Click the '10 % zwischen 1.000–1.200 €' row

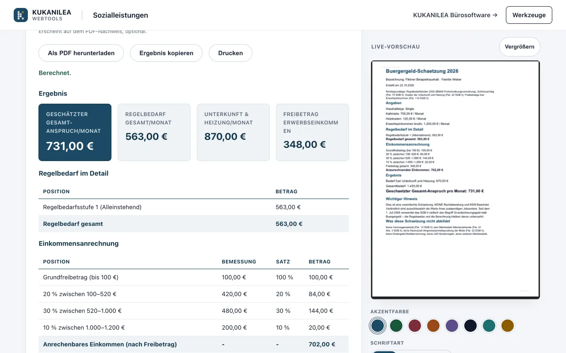(194, 327)
